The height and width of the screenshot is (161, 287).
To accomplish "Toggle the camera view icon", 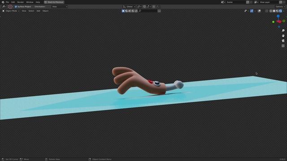I will click(x=283, y=41).
